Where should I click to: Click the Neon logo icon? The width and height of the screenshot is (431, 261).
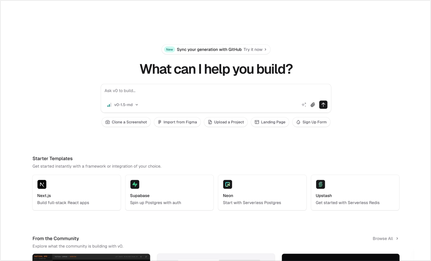point(228,184)
